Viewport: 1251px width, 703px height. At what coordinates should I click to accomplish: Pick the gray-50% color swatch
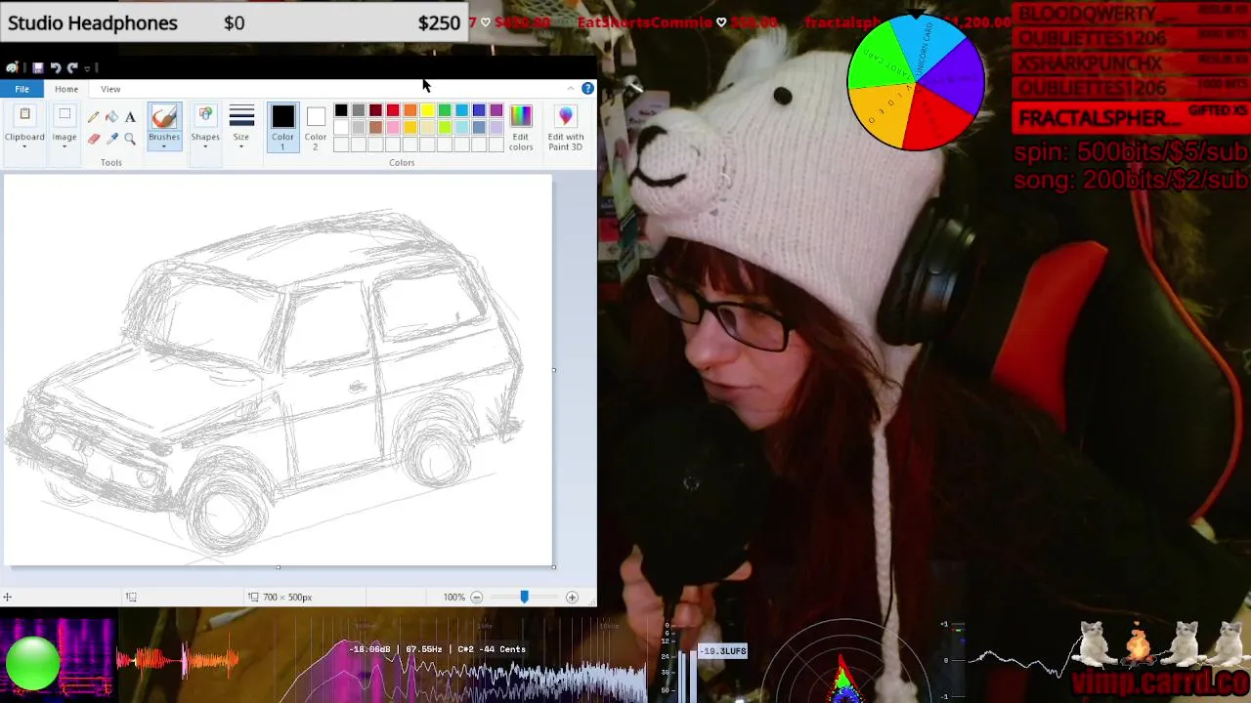(x=359, y=110)
